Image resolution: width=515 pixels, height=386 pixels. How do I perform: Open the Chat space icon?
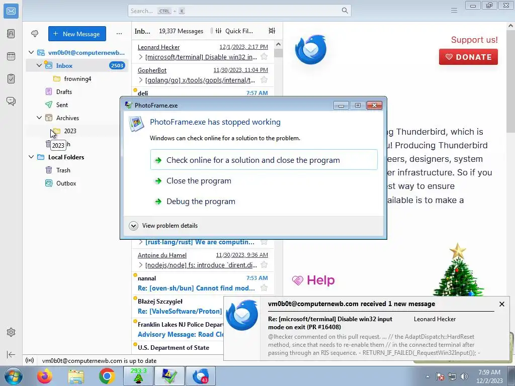11,101
